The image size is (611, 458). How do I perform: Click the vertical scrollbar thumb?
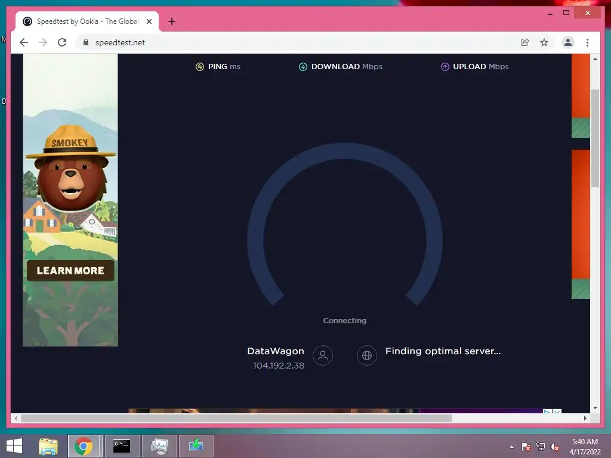click(x=595, y=138)
